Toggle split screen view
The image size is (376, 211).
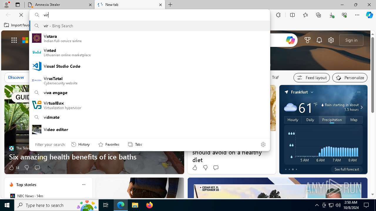coord(293,15)
